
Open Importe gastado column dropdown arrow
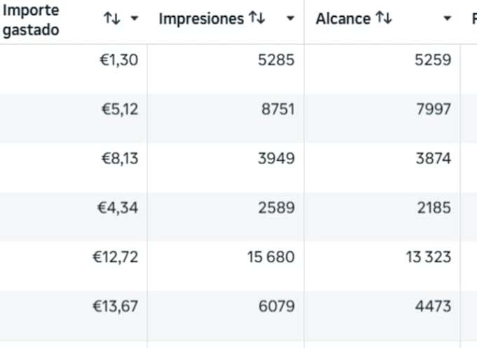tap(134, 18)
